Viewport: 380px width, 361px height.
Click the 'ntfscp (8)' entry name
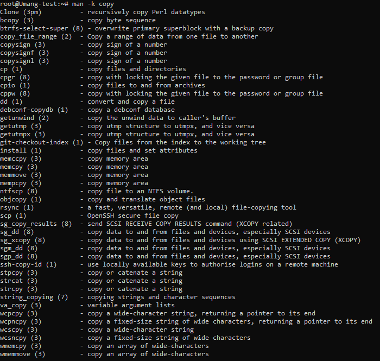(x=20, y=191)
